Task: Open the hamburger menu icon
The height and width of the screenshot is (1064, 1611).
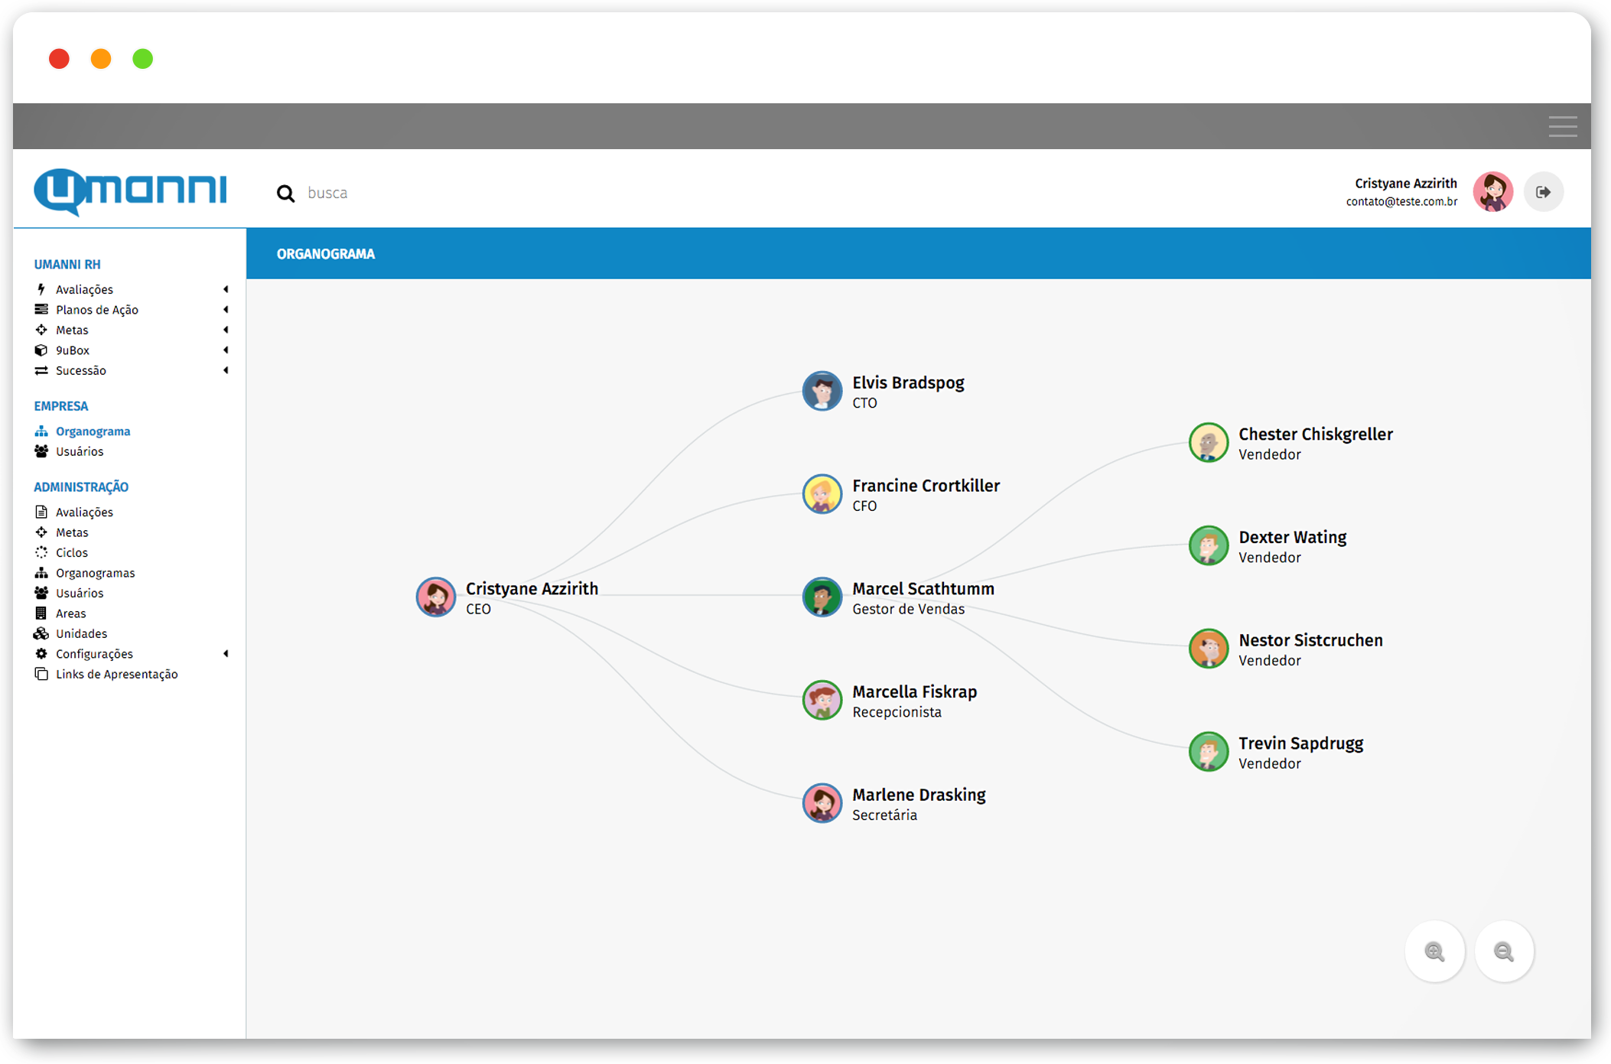Action: point(1562,126)
